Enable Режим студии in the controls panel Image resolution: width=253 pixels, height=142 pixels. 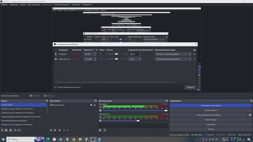[x=211, y=120]
